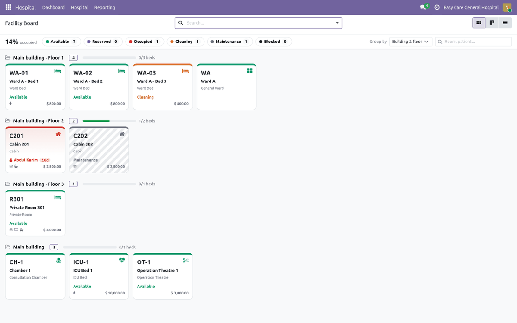Open the Reporting menu
Screen dimensions: 517x323
[x=105, y=7]
